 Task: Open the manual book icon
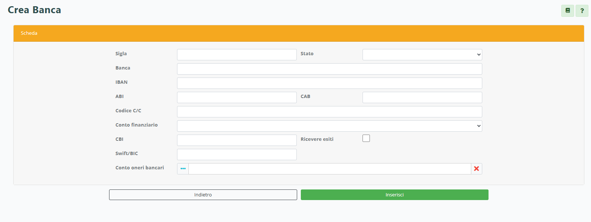click(567, 11)
